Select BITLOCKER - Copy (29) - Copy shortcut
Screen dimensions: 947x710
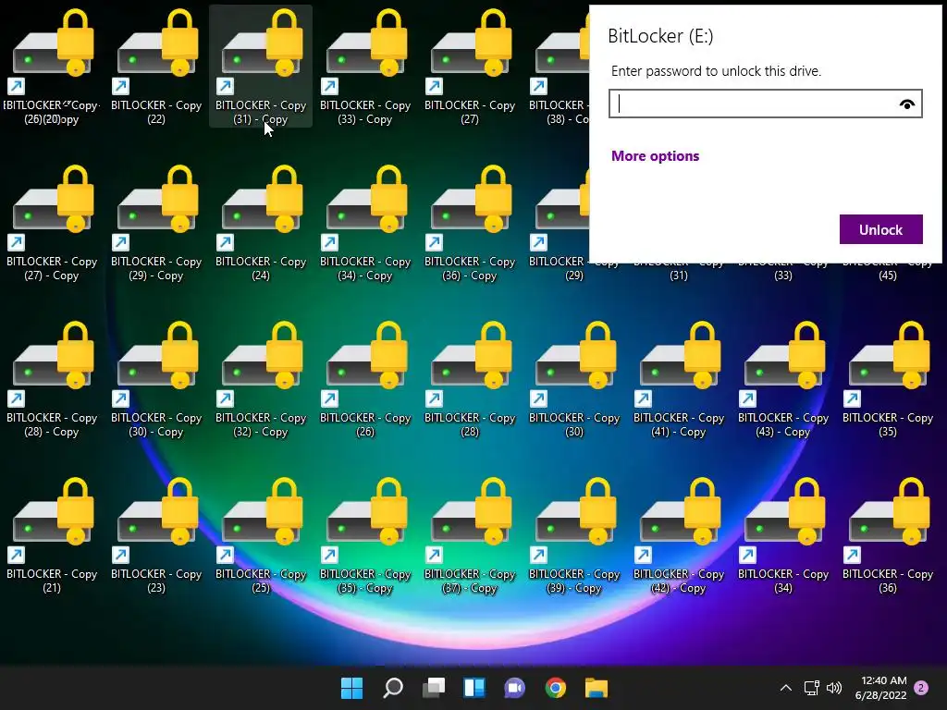pos(156,223)
